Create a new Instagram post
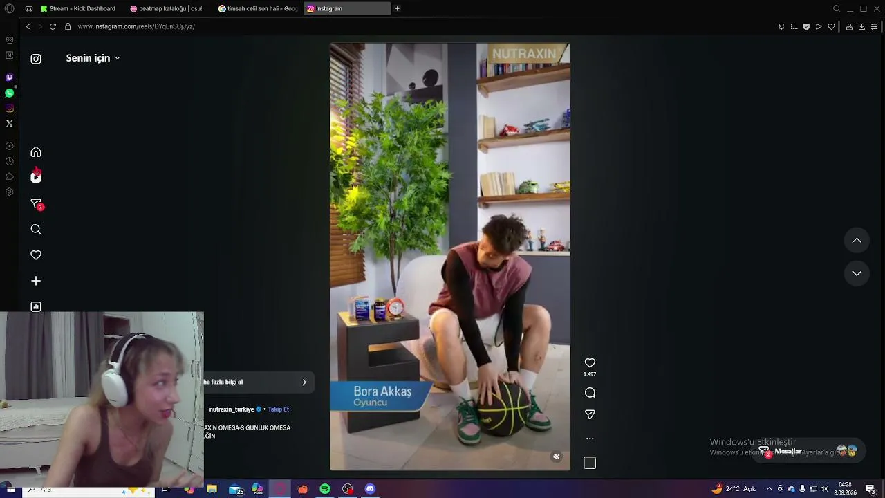885x498 pixels. pos(36,281)
